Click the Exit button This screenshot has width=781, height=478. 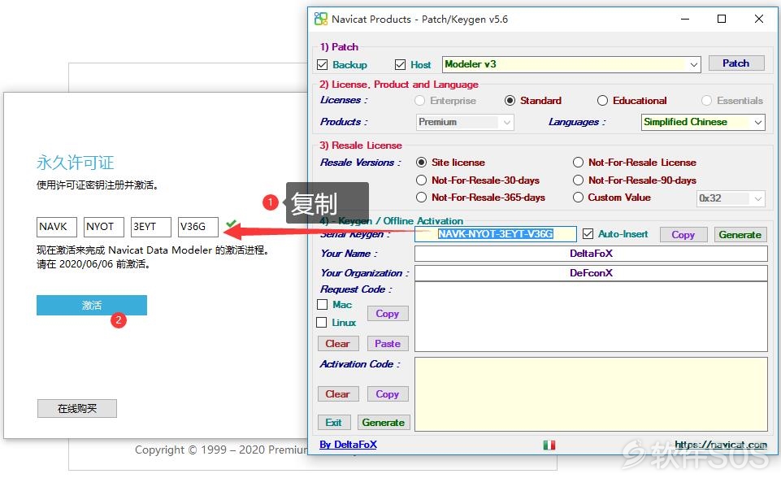[334, 423]
